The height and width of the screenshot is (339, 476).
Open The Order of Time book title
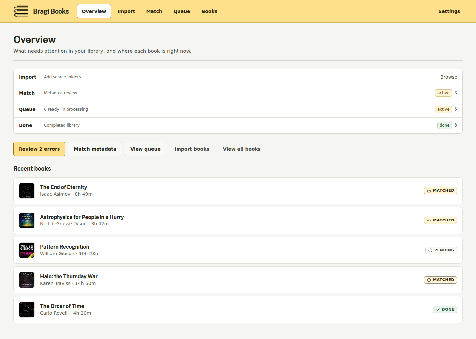[x=62, y=306]
